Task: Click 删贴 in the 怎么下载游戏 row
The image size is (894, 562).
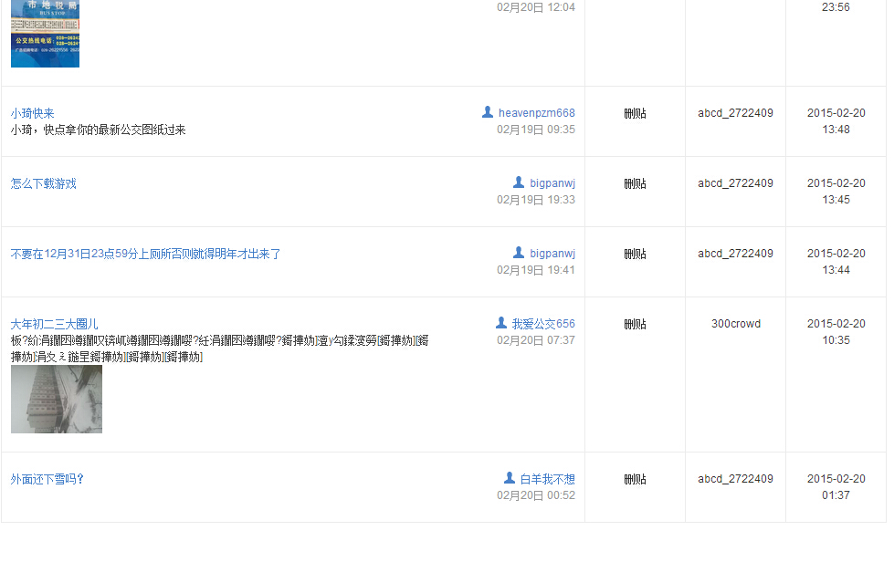Action: (635, 183)
